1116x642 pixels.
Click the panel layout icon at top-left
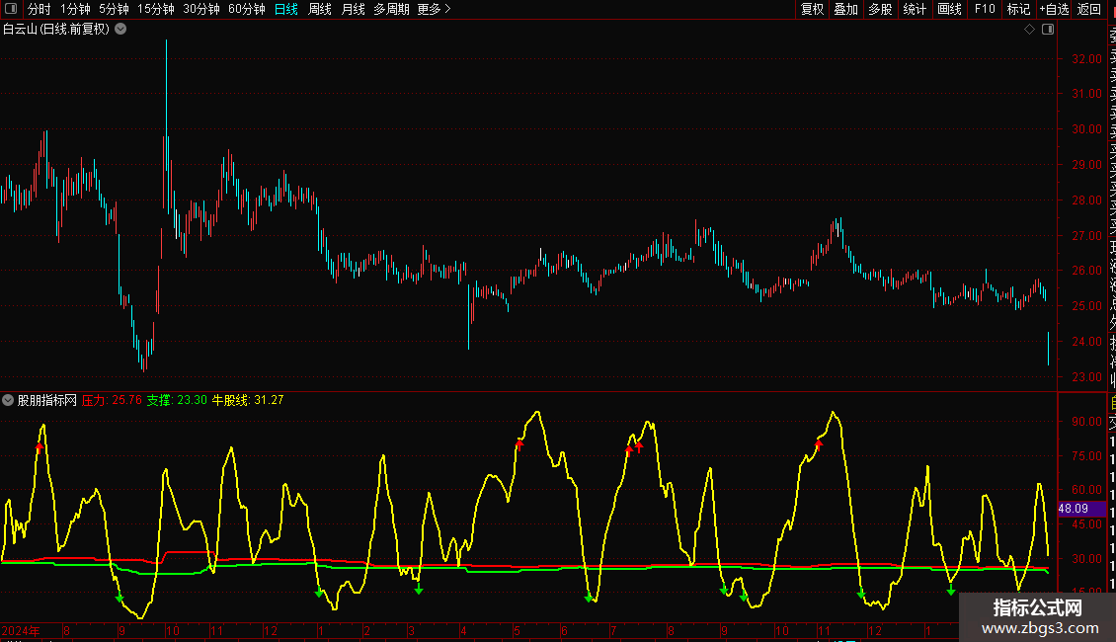[x=11, y=9]
